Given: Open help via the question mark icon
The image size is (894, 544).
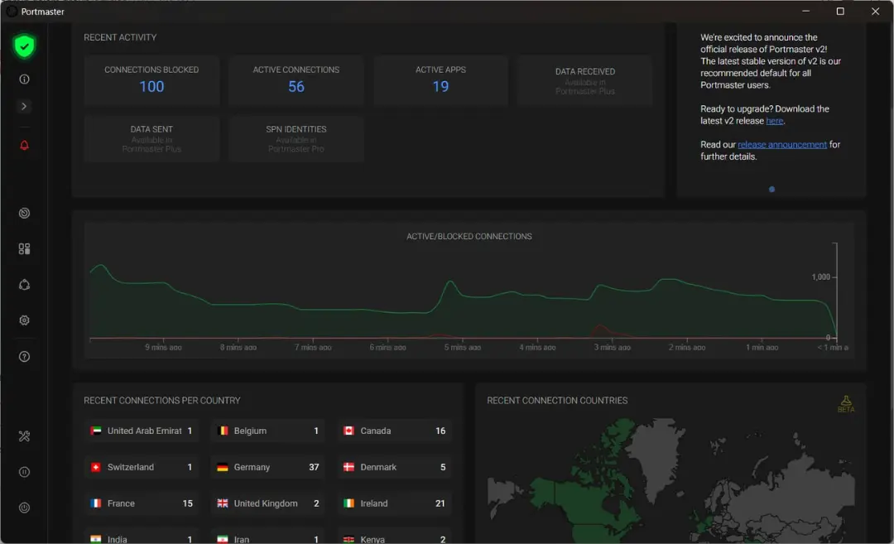Looking at the screenshot, I should tap(24, 356).
